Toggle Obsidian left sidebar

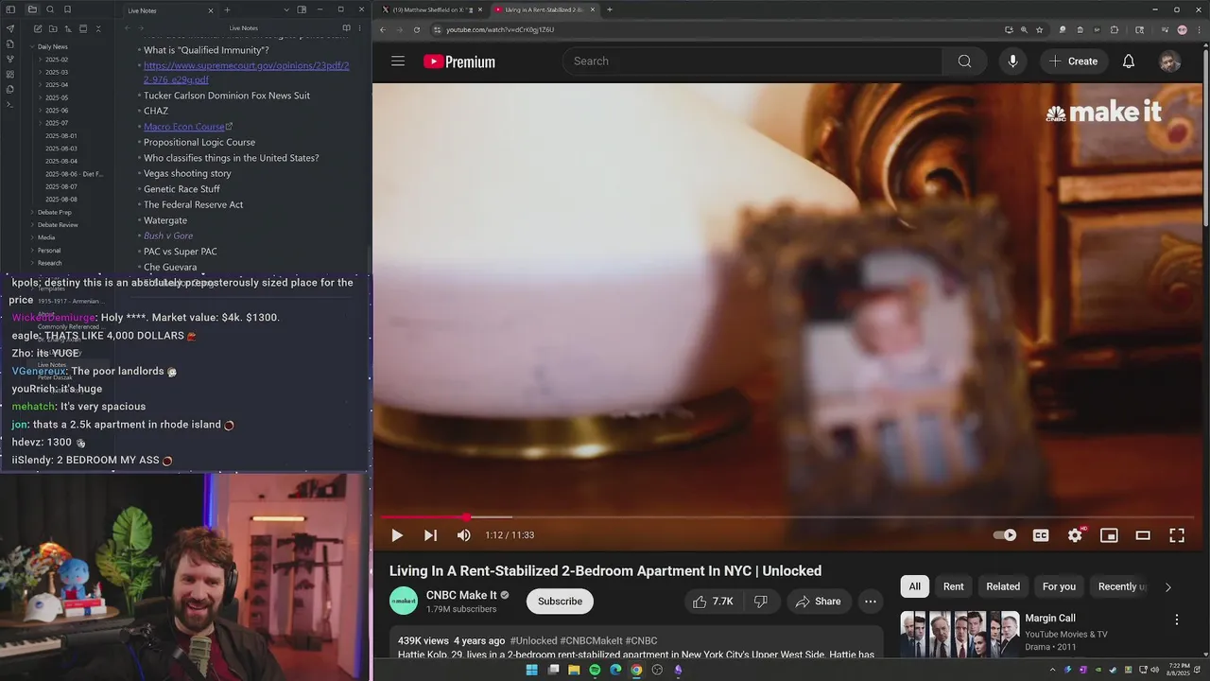pyautogui.click(x=10, y=9)
